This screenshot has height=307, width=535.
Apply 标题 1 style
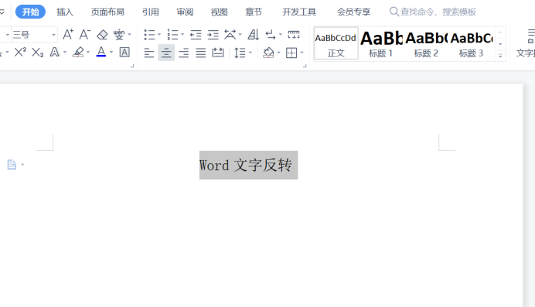click(x=381, y=43)
